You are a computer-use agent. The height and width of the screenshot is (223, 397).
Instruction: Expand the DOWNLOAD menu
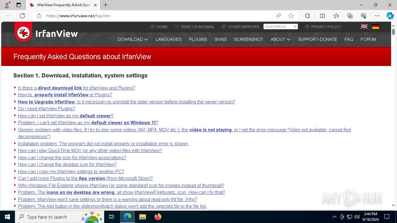click(133, 39)
